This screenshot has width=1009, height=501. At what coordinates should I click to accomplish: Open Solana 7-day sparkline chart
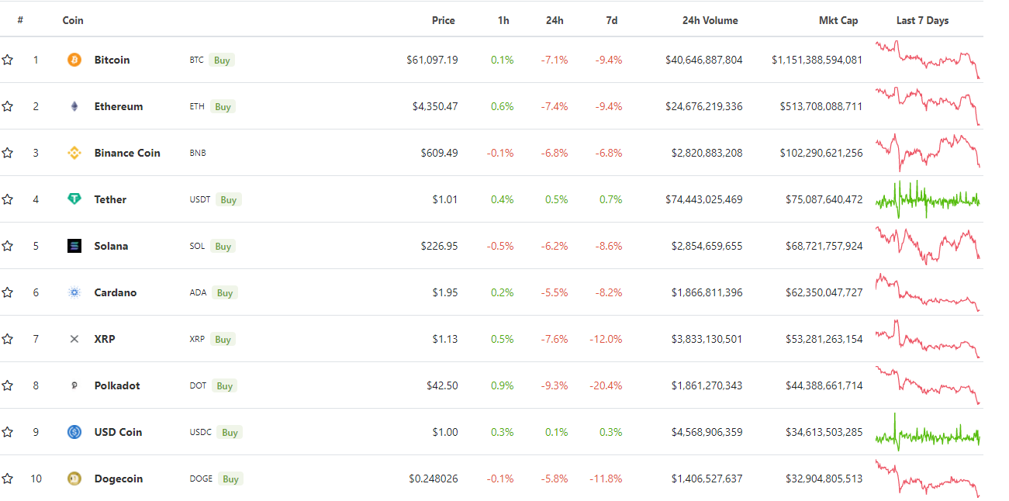[x=928, y=246]
